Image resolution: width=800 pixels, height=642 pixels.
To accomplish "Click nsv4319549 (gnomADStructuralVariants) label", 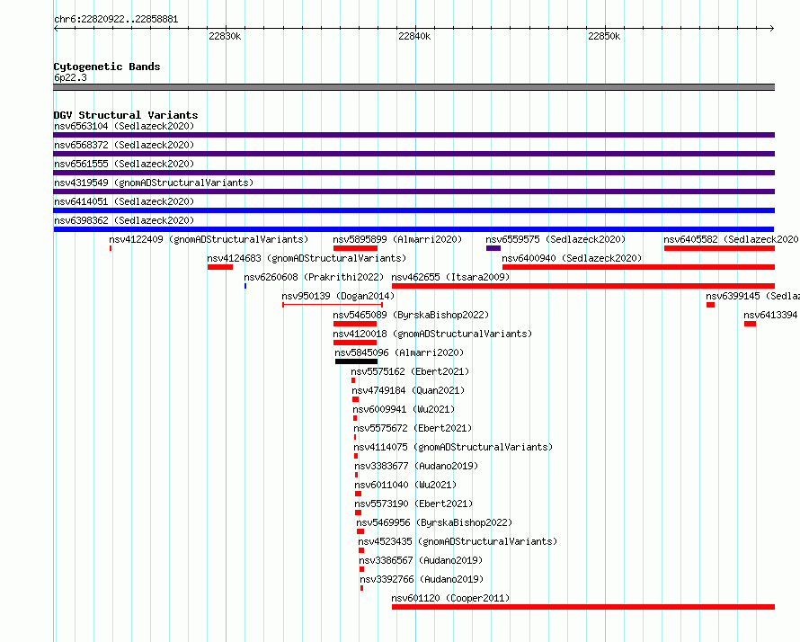I will pos(154,183).
